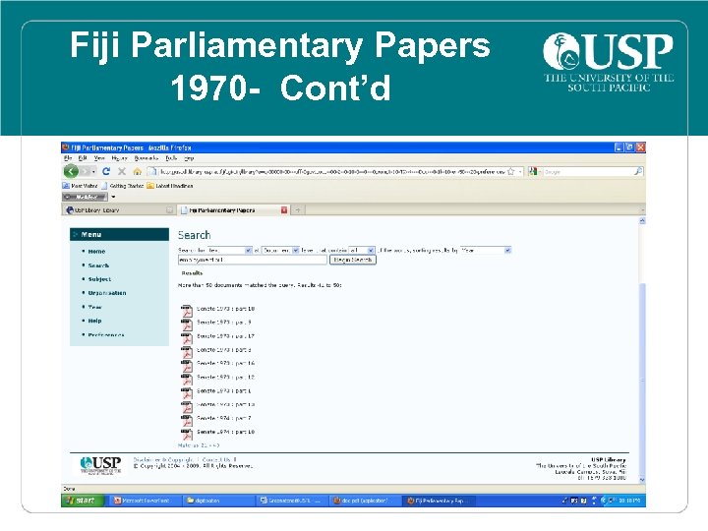
Task: Open Search in the Menu sidebar
Action: coord(98,265)
